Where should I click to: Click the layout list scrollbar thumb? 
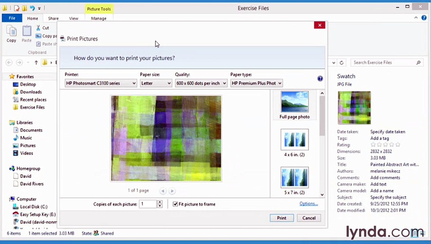point(322,116)
